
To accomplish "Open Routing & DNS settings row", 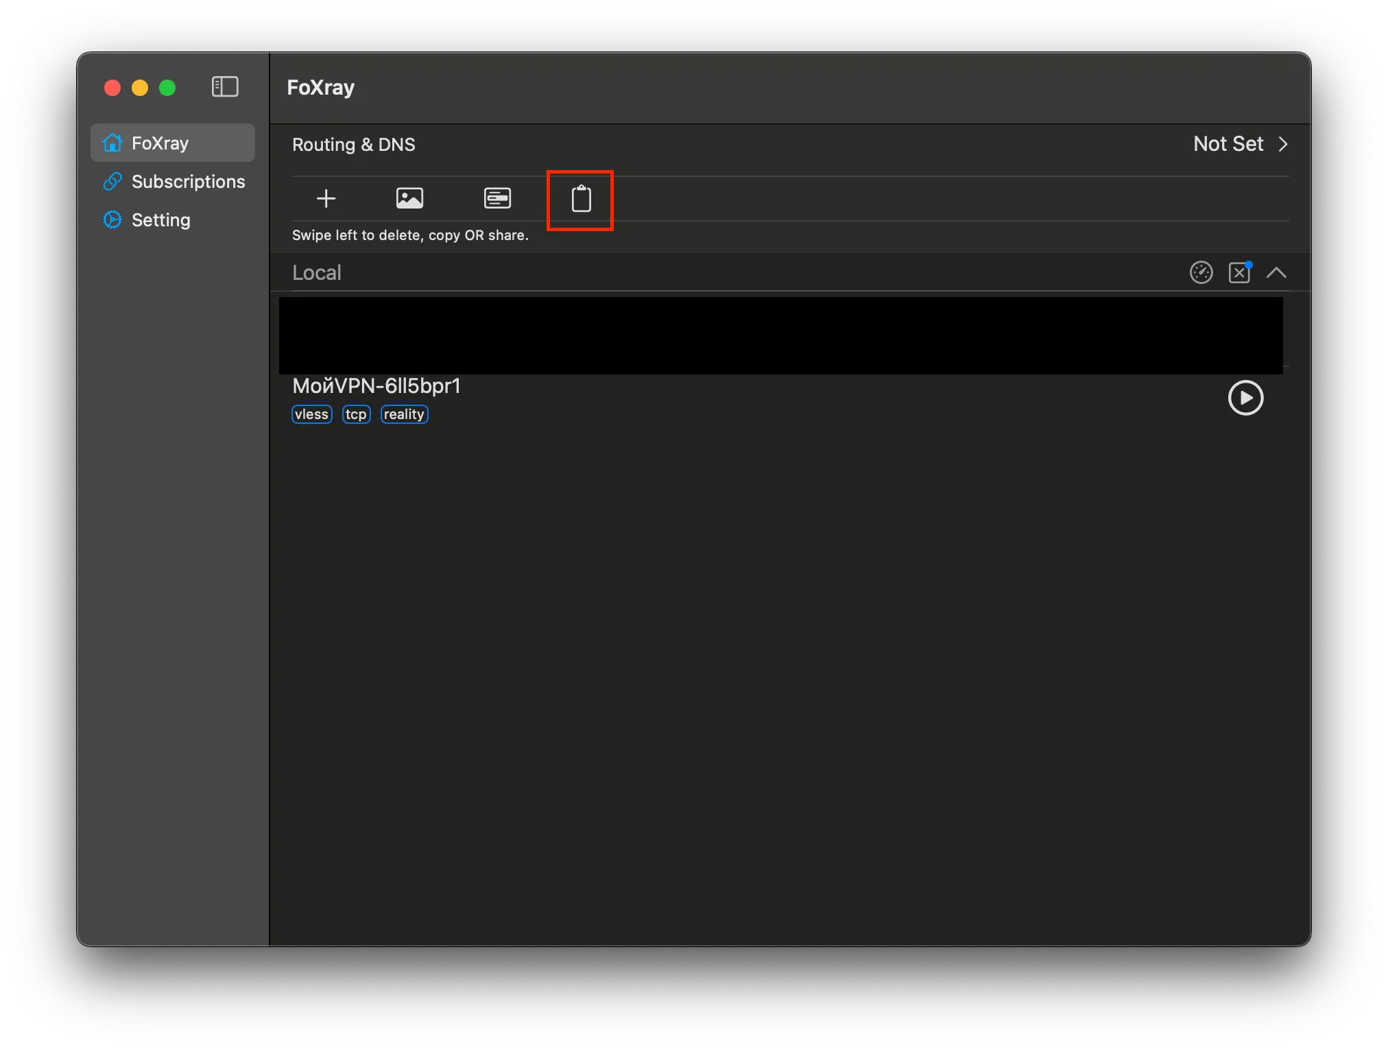I will click(790, 144).
